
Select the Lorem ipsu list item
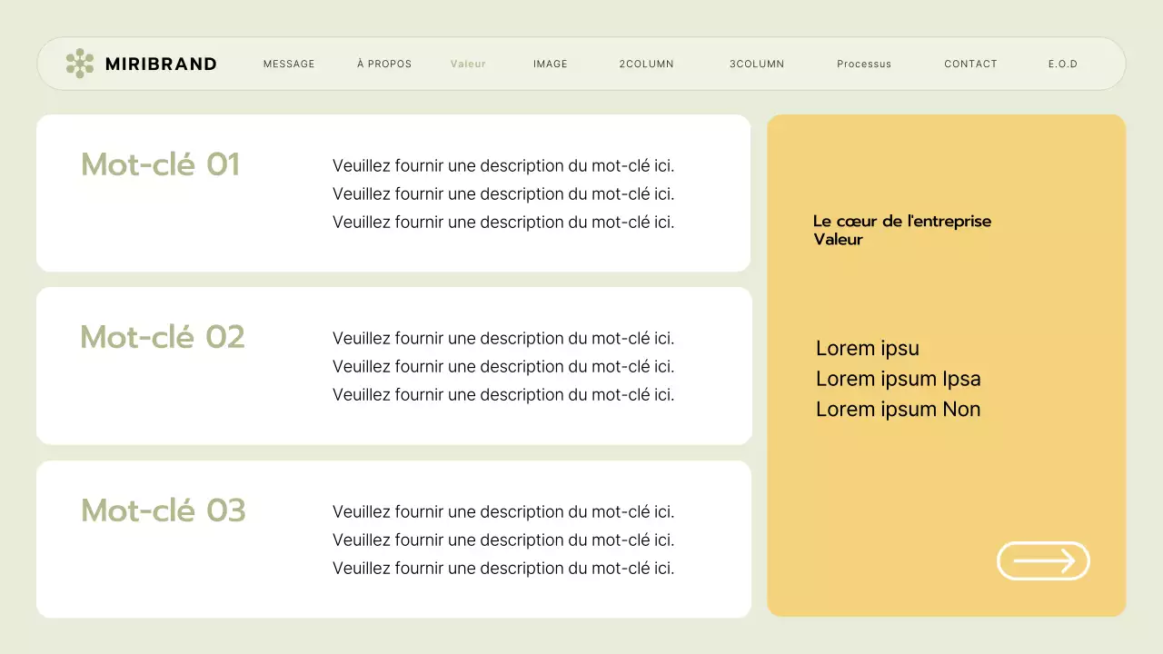pos(867,348)
